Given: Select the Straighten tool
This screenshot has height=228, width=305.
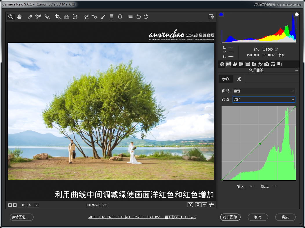Looking at the screenshot, I should click(66, 17).
